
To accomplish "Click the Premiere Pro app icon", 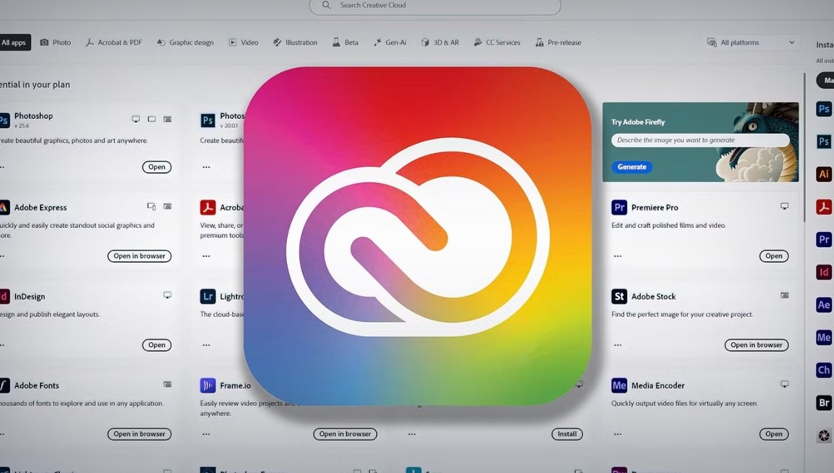I will point(619,208).
